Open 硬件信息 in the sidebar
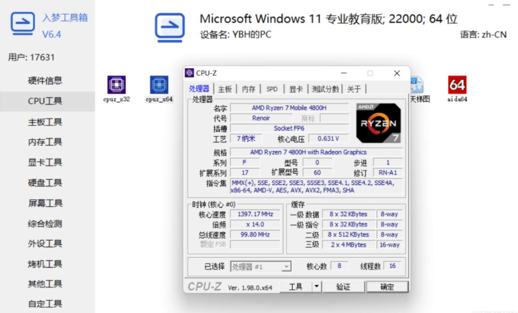518x313 pixels. coord(45,81)
